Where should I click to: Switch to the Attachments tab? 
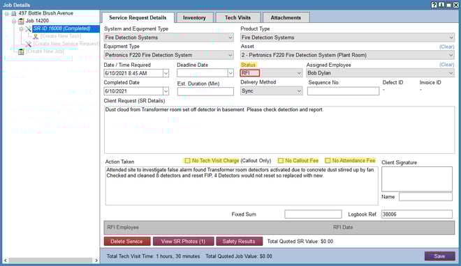pyautogui.click(x=286, y=17)
